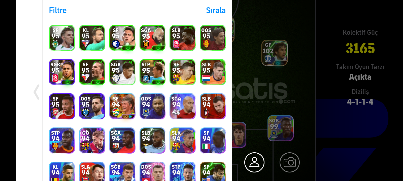Choose SLB 95 Netherlands flag card
This screenshot has width=403, height=181.
coord(213,72)
